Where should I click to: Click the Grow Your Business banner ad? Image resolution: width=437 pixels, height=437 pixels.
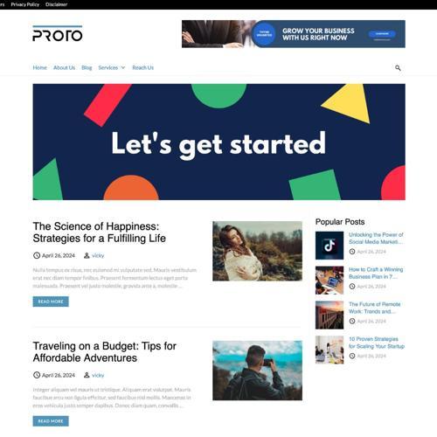click(294, 34)
